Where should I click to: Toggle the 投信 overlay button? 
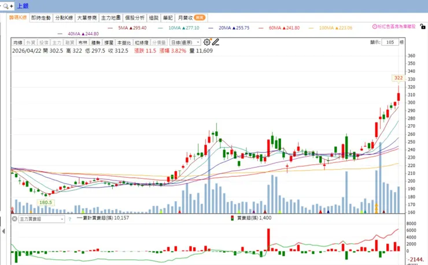pyautogui.click(x=44, y=42)
